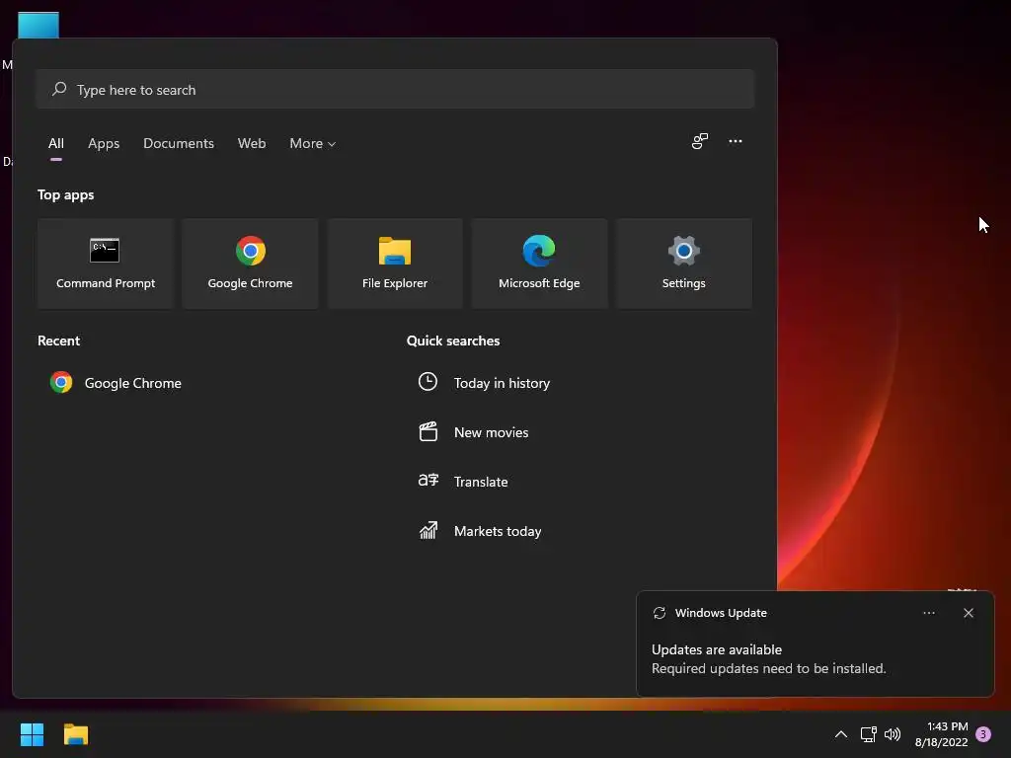Launch Google Chrome tile in Top apps
The height and width of the screenshot is (758, 1011).
point(250,263)
